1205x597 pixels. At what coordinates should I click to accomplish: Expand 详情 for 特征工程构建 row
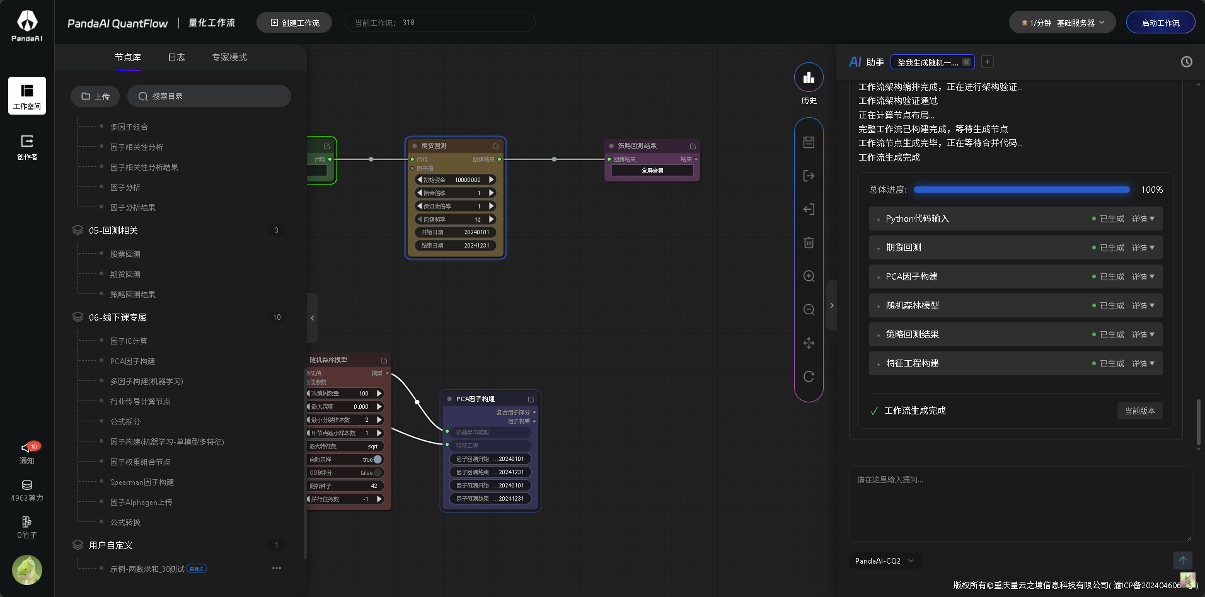pos(1143,363)
